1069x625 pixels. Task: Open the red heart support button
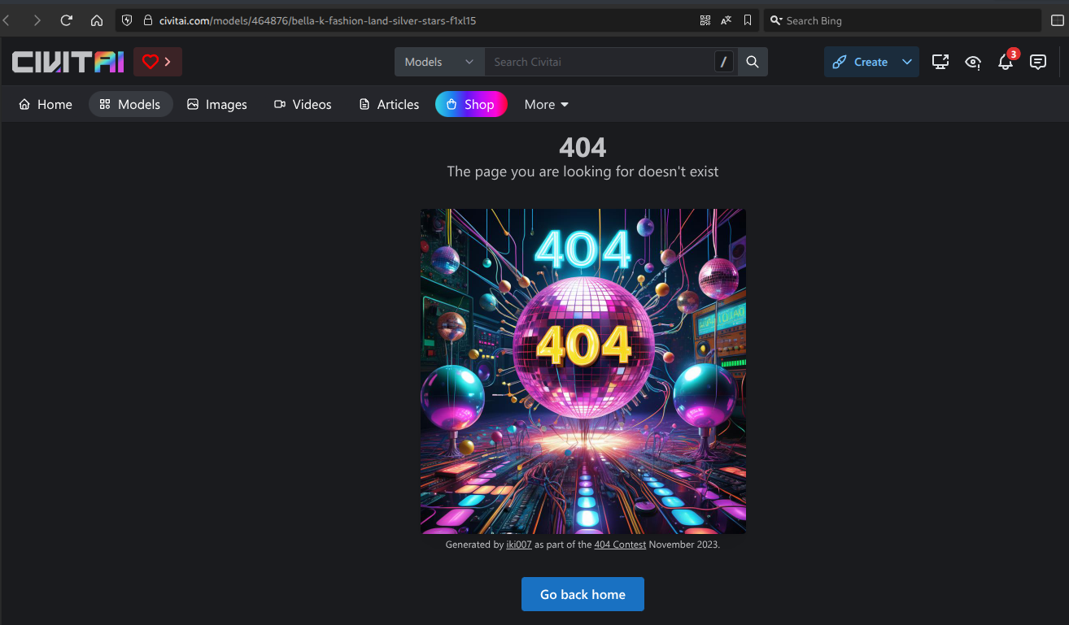click(158, 62)
